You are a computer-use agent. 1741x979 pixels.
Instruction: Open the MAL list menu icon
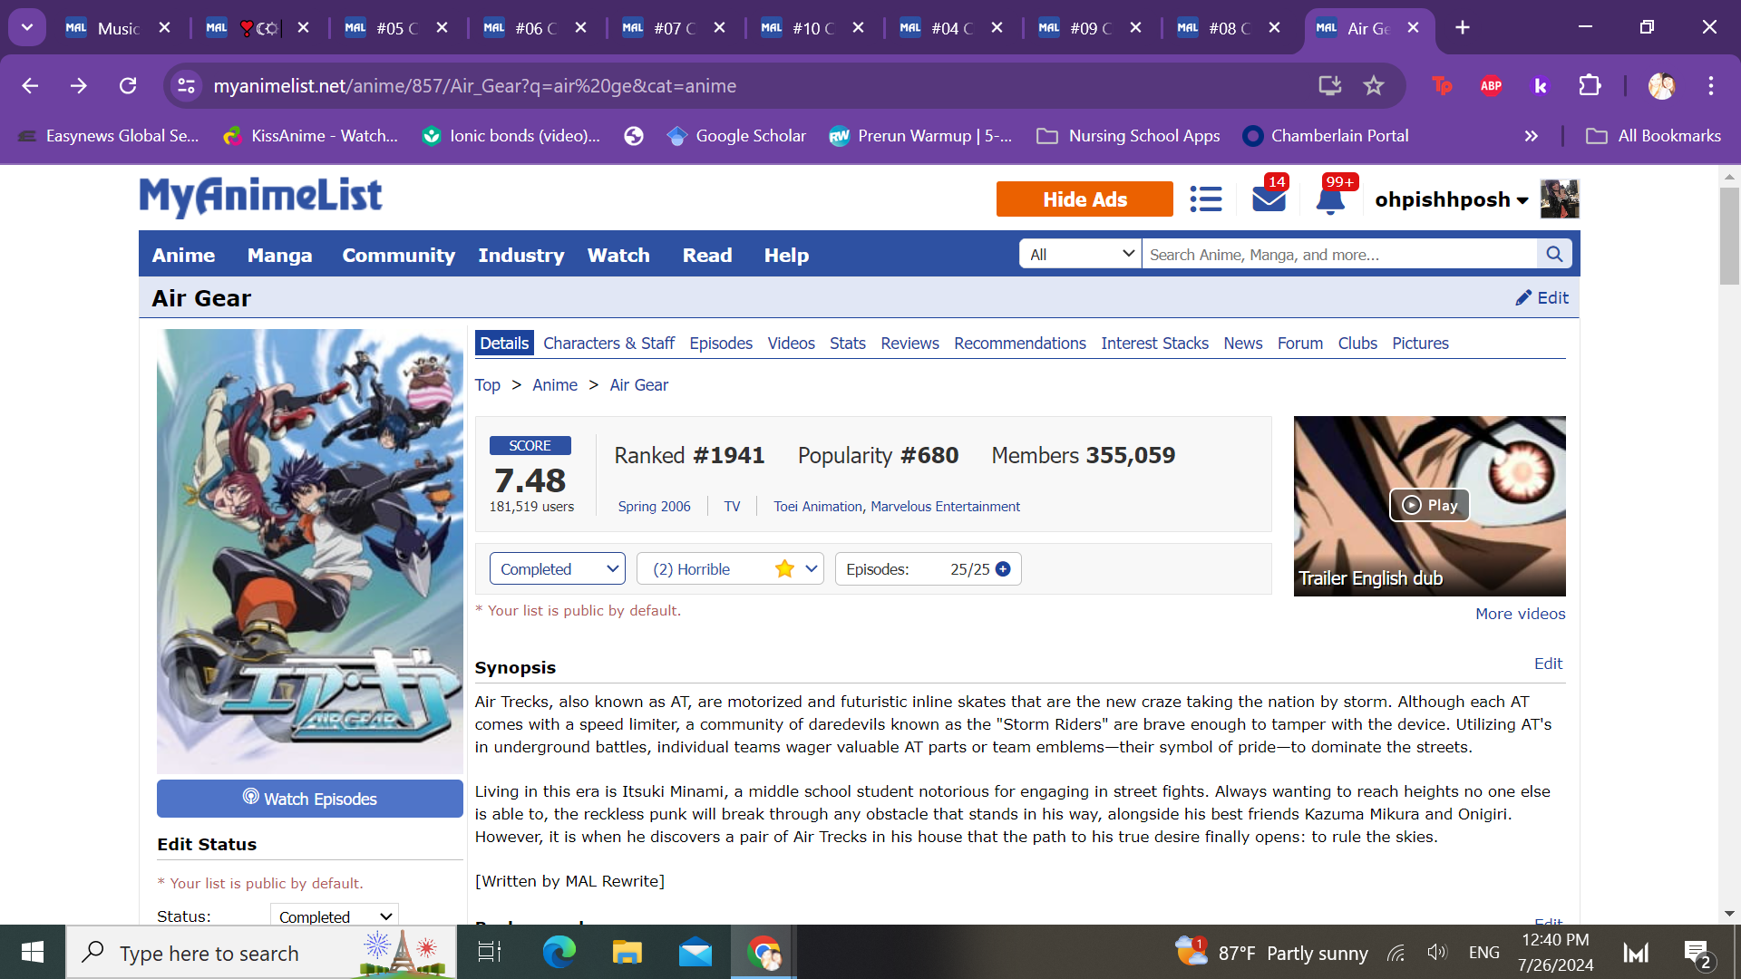tap(1205, 199)
